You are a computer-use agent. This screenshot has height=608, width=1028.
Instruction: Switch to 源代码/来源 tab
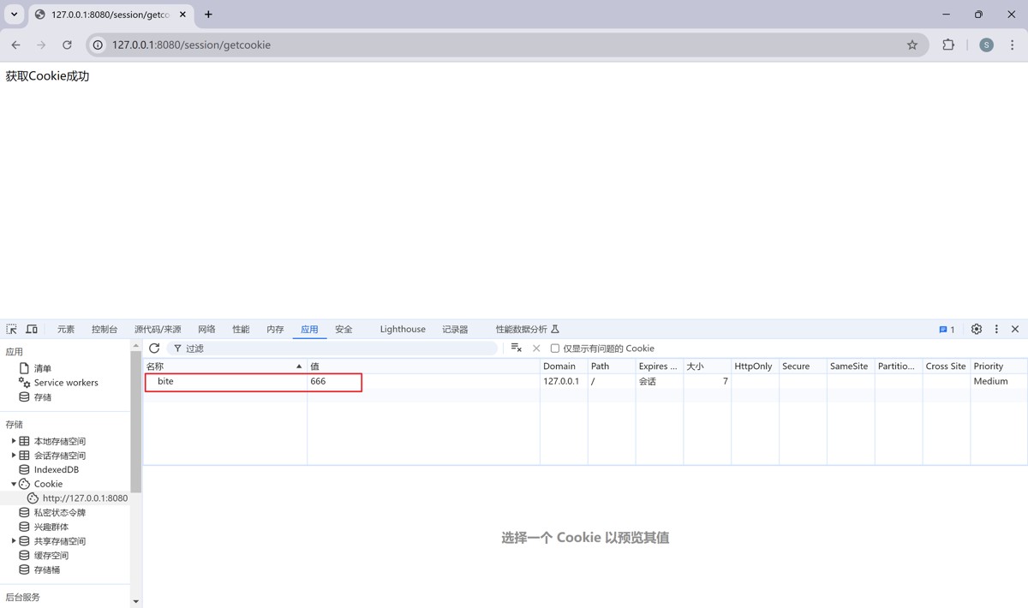[158, 329]
